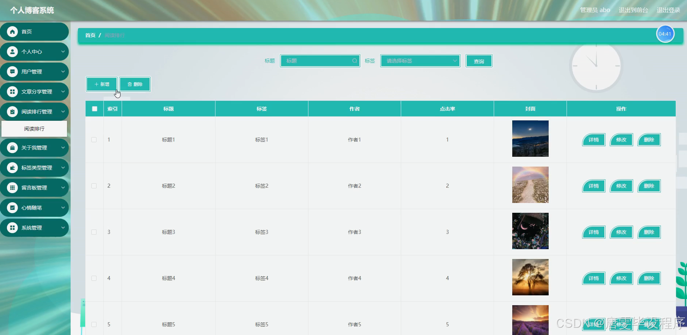
Task: Expand 关于我管理 menu chevron
Action: click(x=63, y=148)
